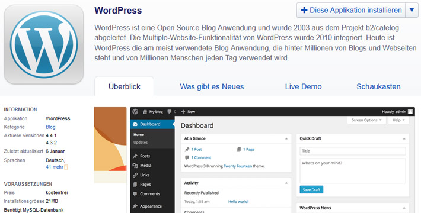Image resolution: width=421 pixels, height=213 pixels.
Task: Click the pin icon beside 1 Post
Action: (187, 149)
